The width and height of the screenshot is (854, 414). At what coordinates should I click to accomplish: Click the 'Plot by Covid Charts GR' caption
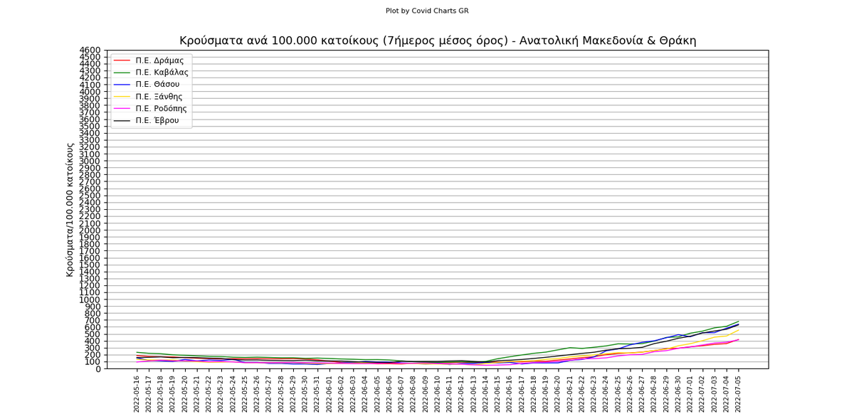pos(427,11)
